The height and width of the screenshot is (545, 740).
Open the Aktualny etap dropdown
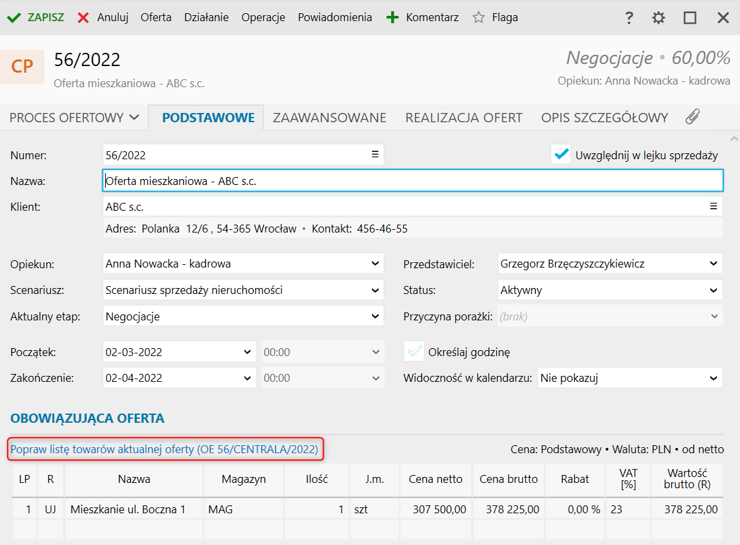pyautogui.click(x=375, y=316)
